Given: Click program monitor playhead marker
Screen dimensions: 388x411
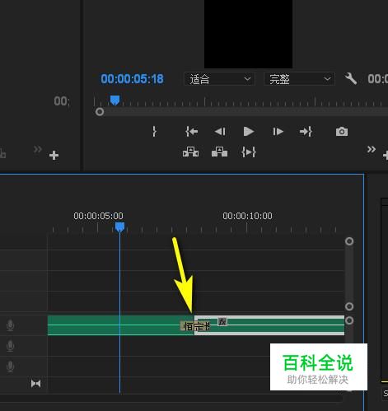Looking at the screenshot, I should 115,100.
